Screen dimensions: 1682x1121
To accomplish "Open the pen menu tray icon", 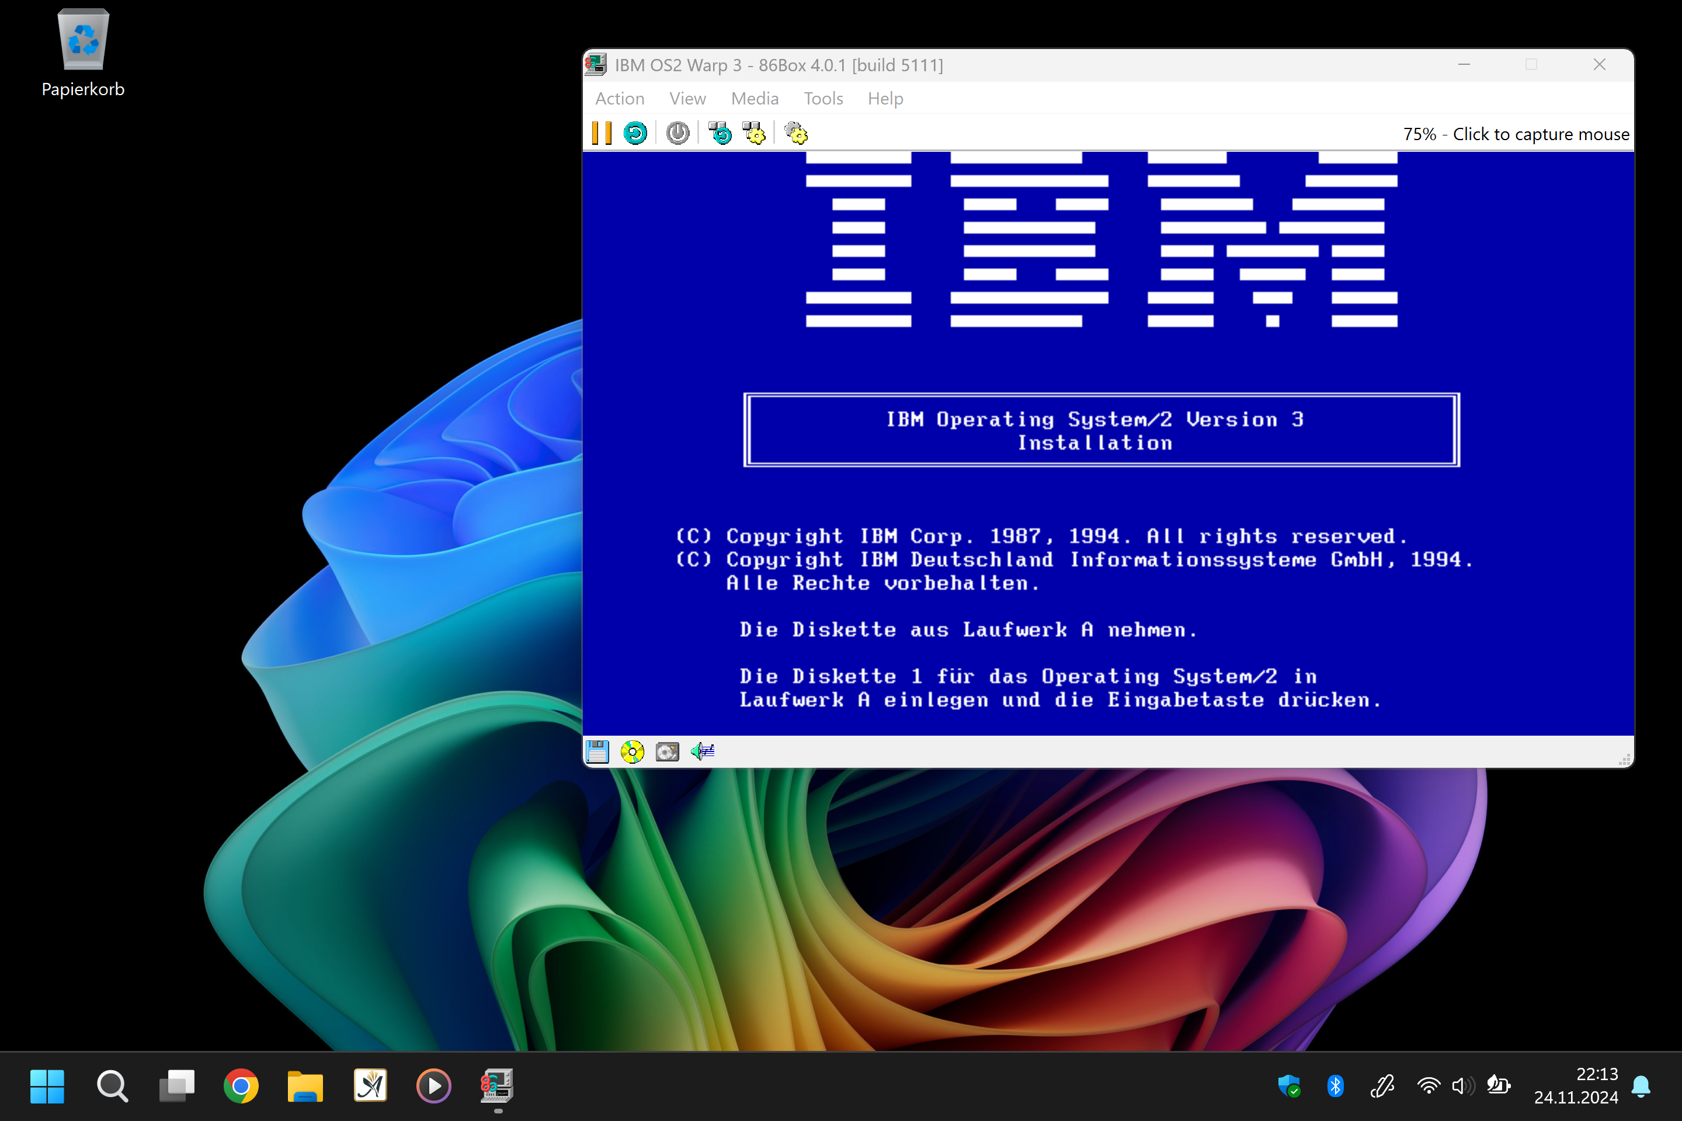I will (x=1382, y=1087).
